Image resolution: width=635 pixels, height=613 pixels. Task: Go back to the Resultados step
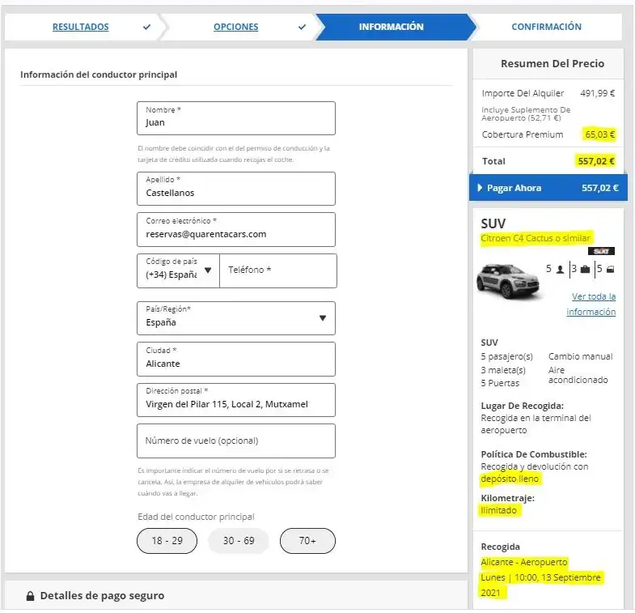[81, 27]
